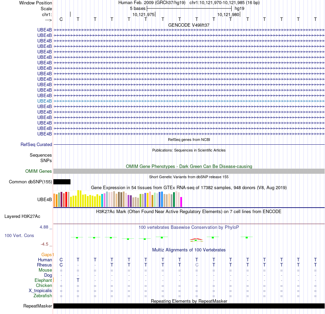Click the SNPs subtrack label
Viewport: 325px width, 314px height.
coord(46,160)
